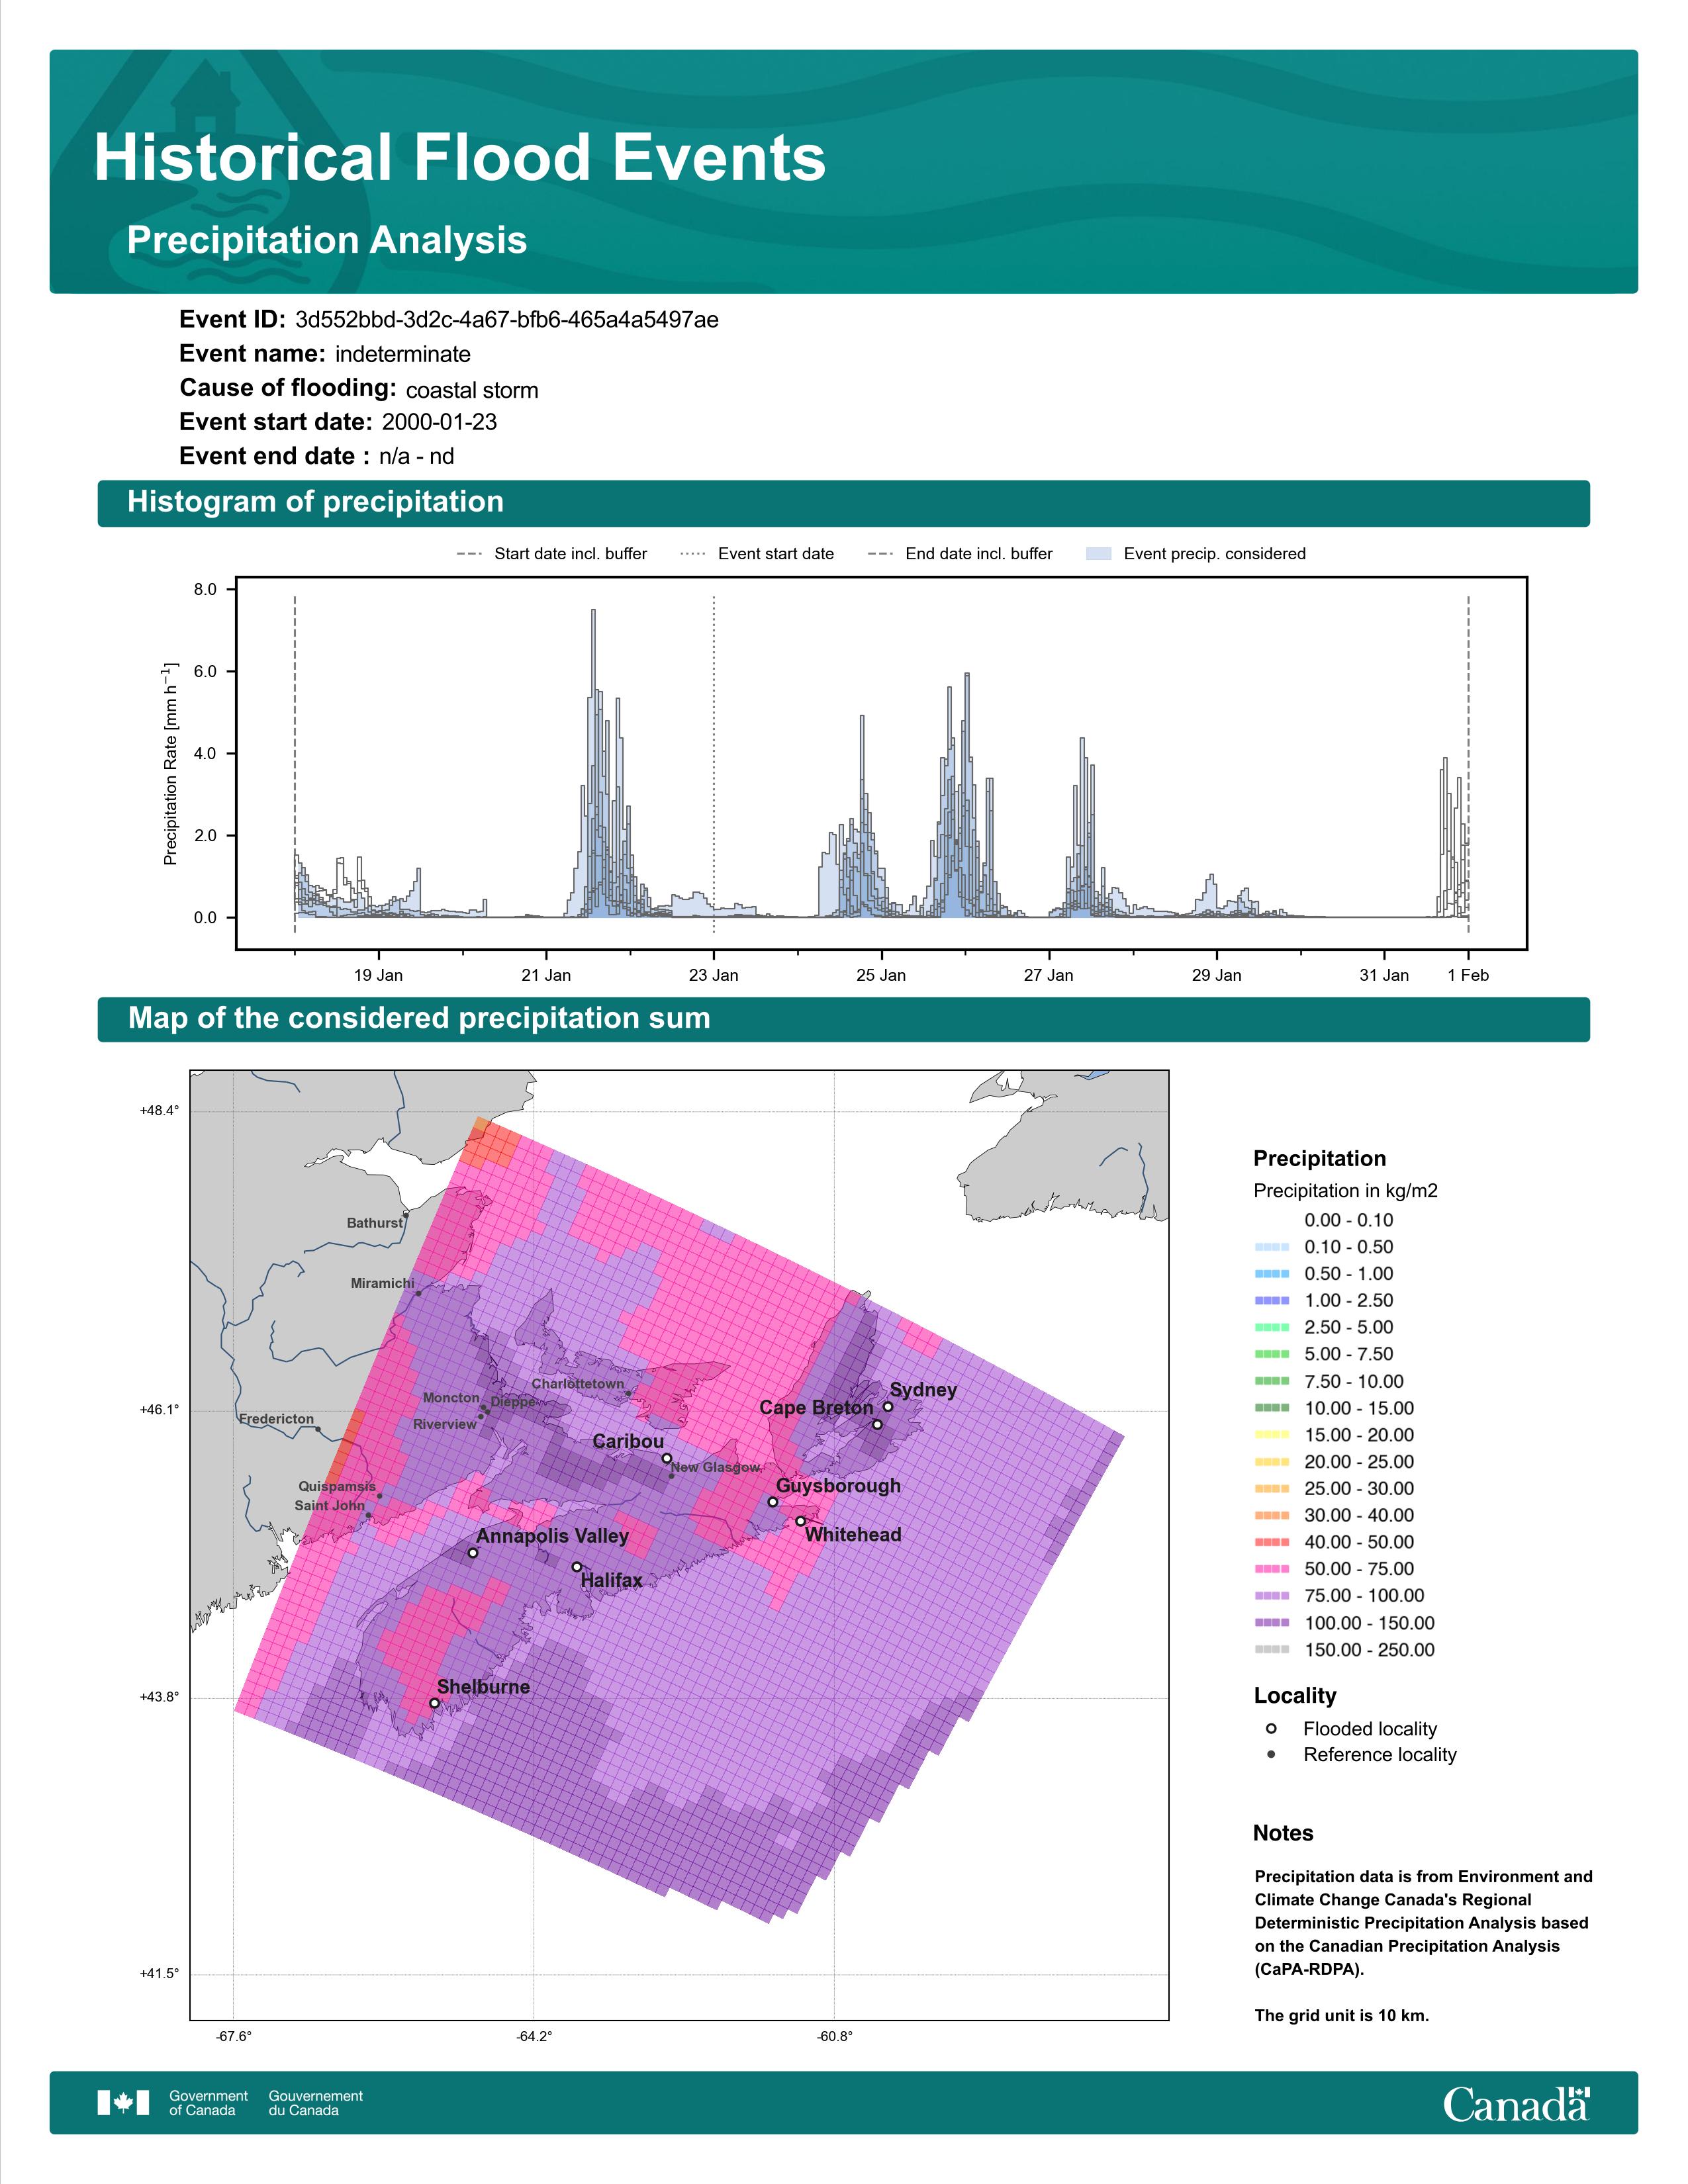Click the Saint John reference locality dot
The width and height of the screenshot is (1688, 2184).
(369, 1515)
